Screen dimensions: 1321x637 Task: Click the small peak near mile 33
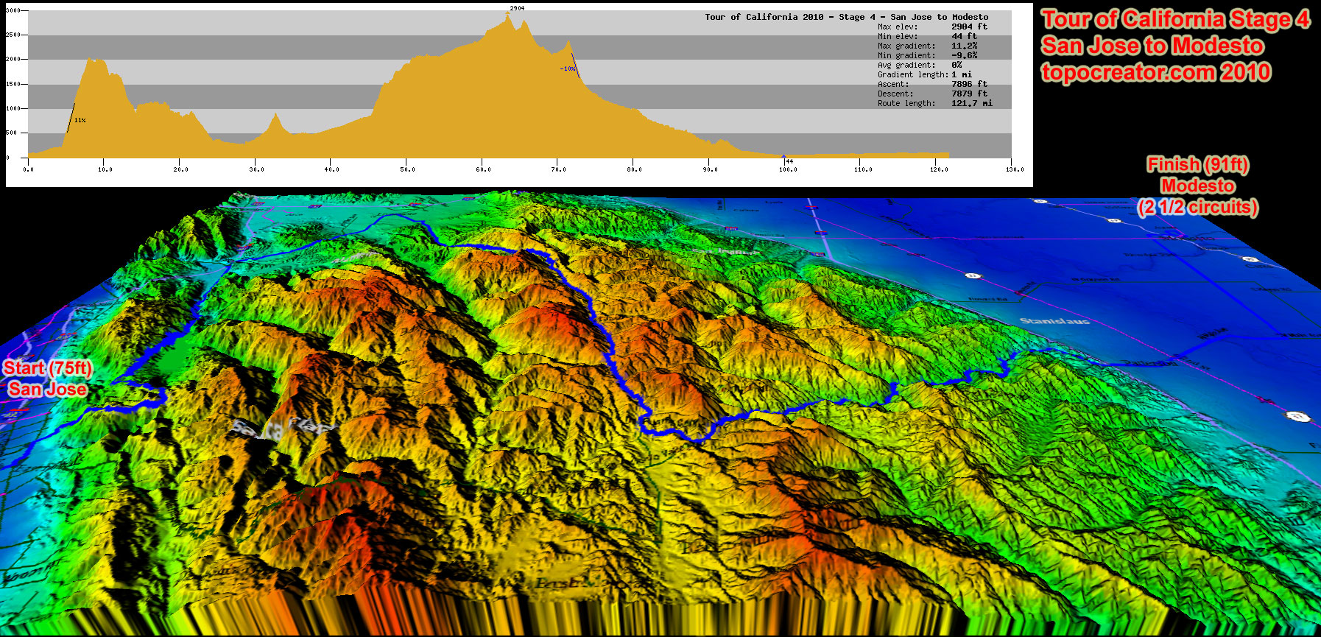tap(276, 116)
